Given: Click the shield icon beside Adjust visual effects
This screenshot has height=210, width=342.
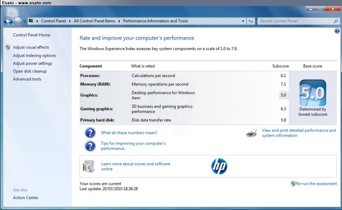Looking at the screenshot, I should tap(8, 47).
